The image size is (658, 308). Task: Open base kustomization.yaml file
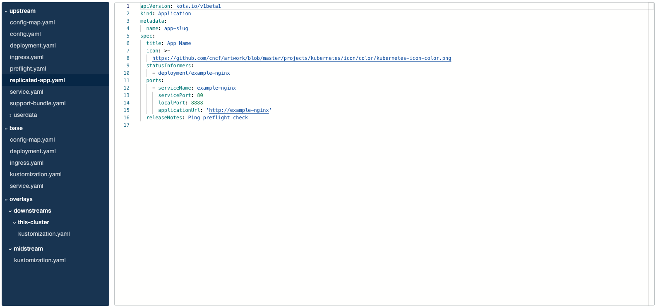pos(36,175)
